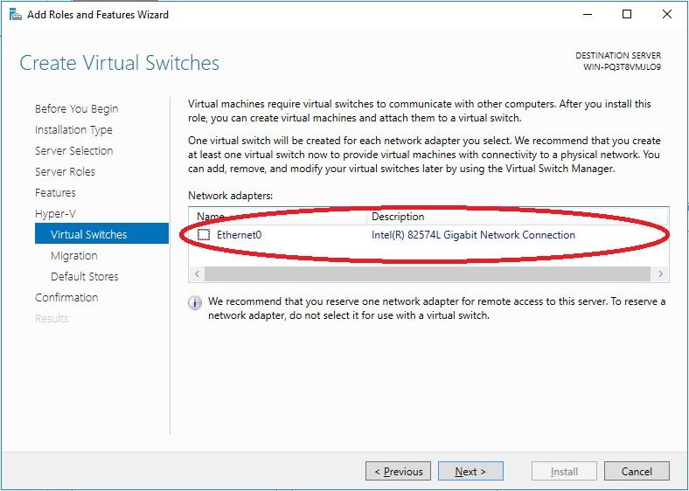The width and height of the screenshot is (689, 491).
Task: Go to the Confirmation step
Action: (x=66, y=298)
